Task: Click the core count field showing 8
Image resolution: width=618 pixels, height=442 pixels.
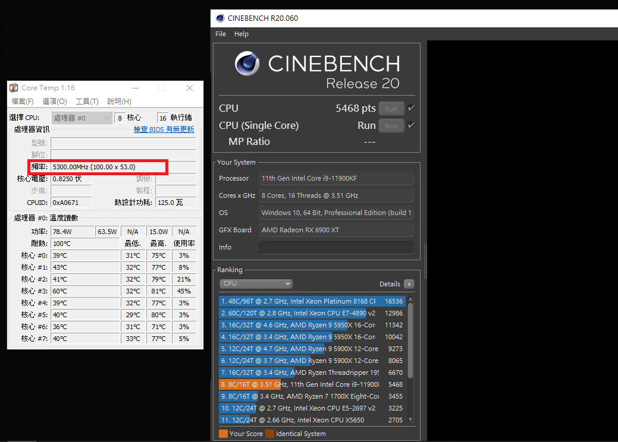Action: click(x=120, y=118)
